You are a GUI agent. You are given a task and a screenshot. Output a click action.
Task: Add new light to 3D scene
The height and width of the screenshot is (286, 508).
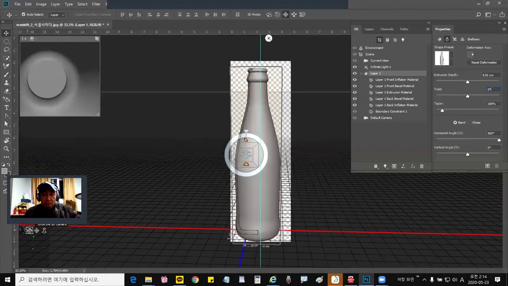pos(385,166)
